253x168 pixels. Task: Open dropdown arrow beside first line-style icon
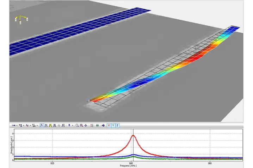point(17,125)
